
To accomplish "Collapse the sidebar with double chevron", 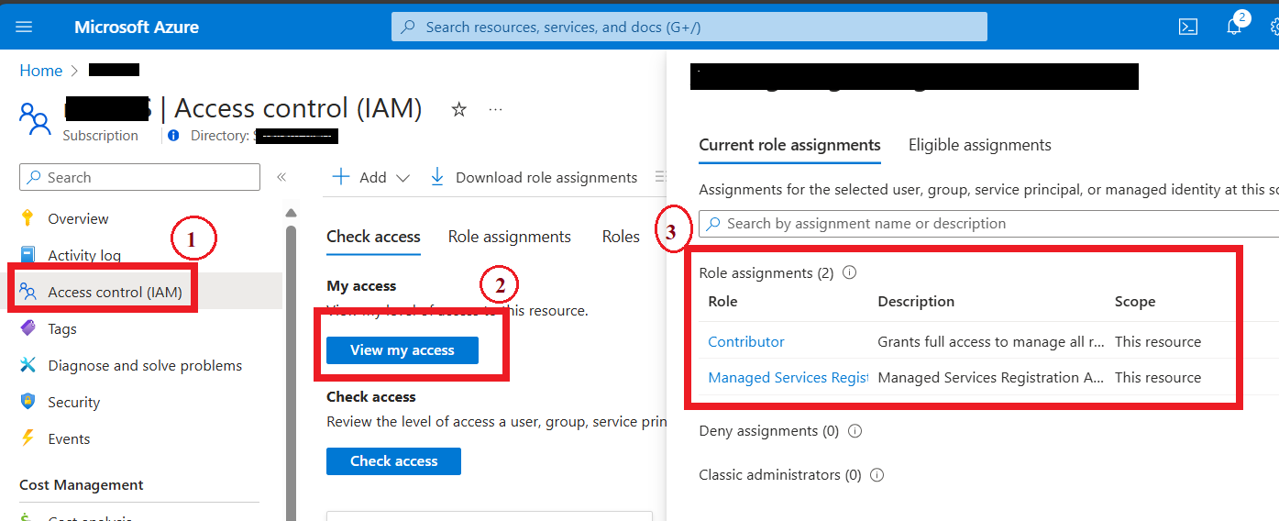I will pyautogui.click(x=281, y=177).
